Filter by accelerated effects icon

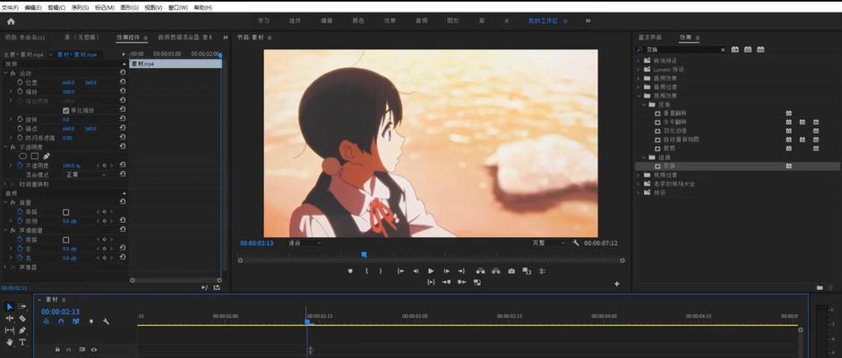[x=735, y=49]
